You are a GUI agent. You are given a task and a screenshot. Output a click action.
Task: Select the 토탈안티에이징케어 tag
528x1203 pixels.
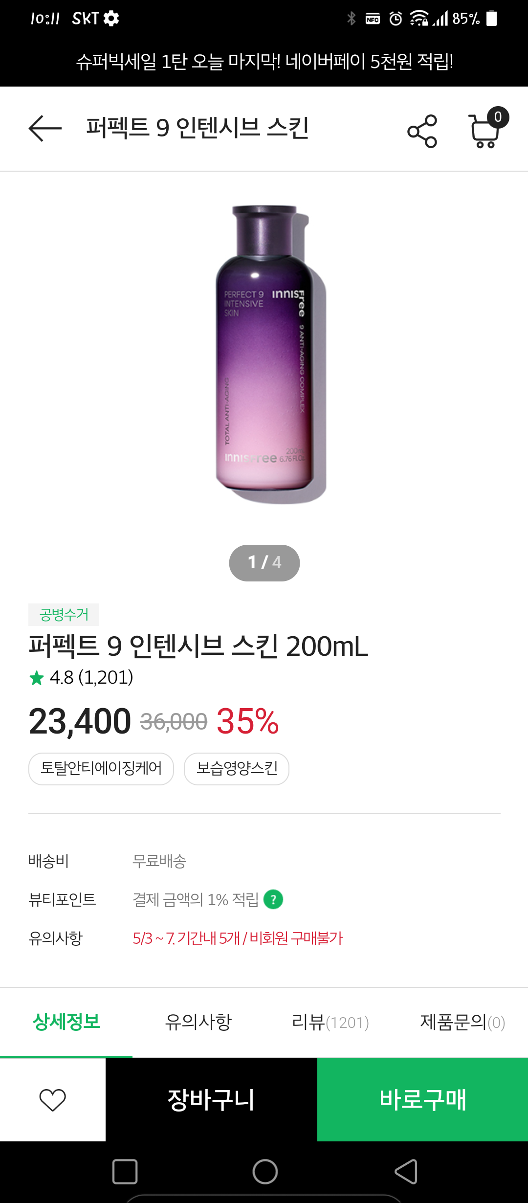pyautogui.click(x=101, y=769)
